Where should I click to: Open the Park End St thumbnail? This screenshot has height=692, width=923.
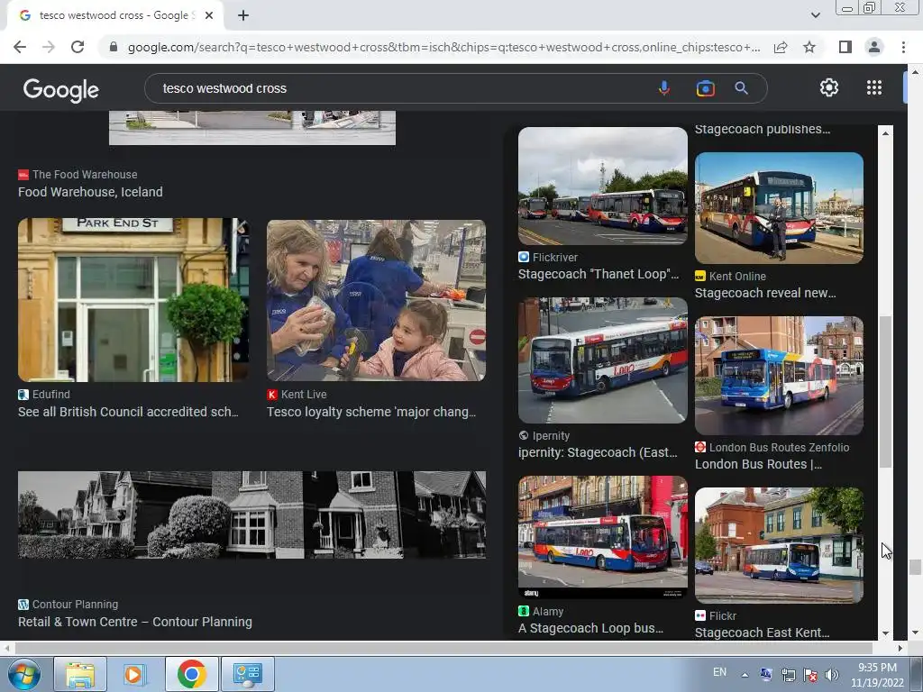[x=133, y=300]
